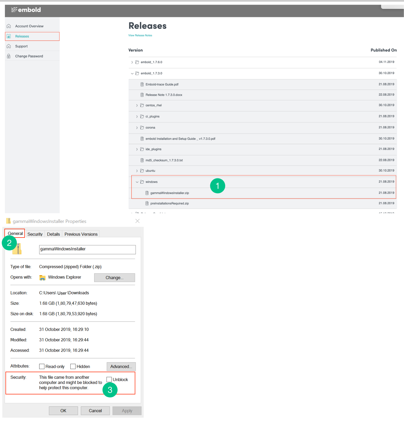
Task: Open Embold-trace Guide.pdf entry
Action: pos(162,84)
